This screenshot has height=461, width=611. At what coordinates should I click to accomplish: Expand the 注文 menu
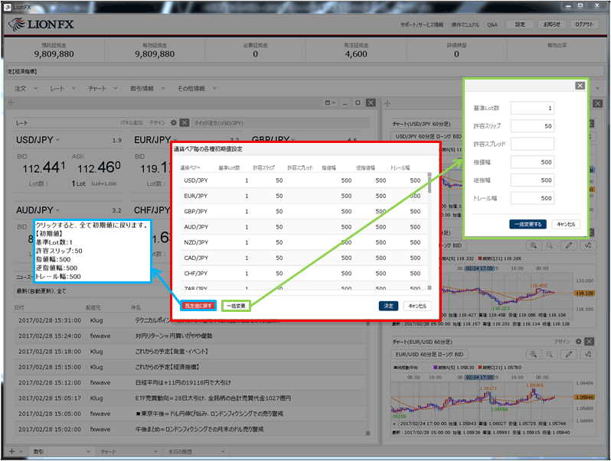coord(26,89)
